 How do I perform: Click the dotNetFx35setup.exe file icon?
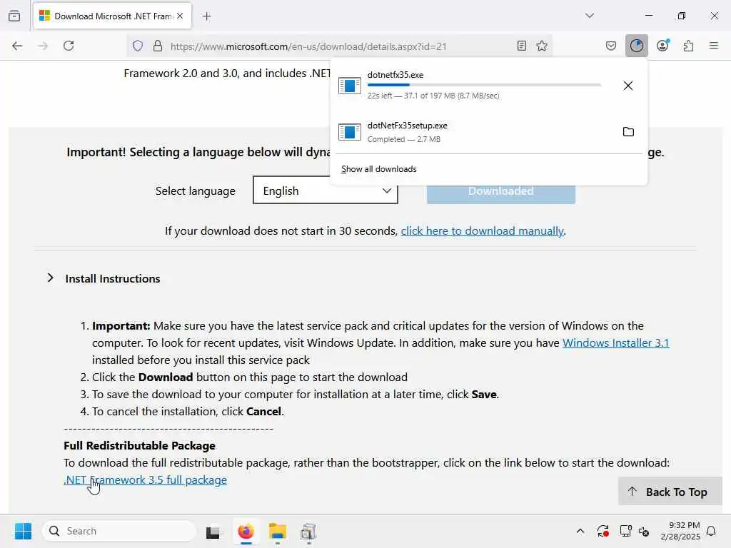click(x=350, y=132)
